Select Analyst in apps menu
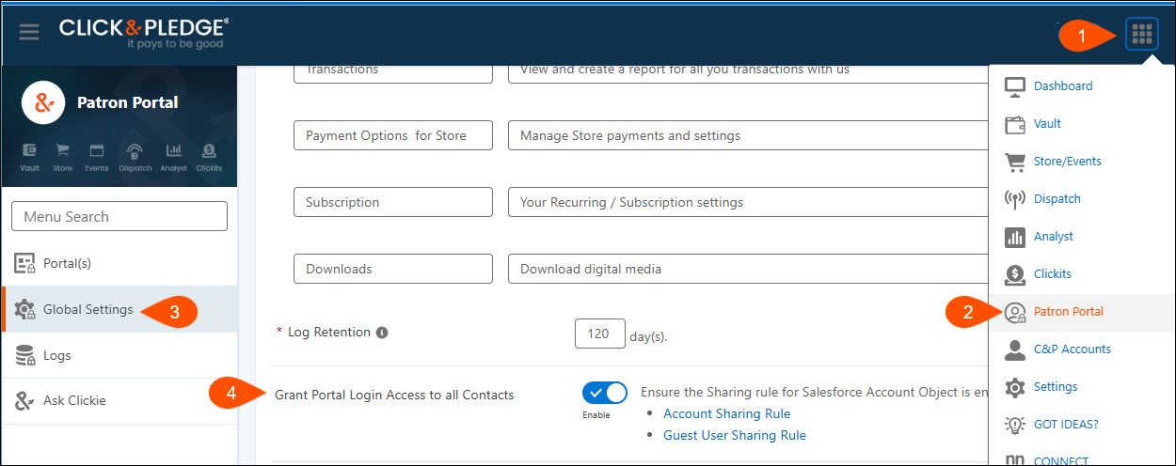This screenshot has height=466, width=1176. coord(1054,236)
